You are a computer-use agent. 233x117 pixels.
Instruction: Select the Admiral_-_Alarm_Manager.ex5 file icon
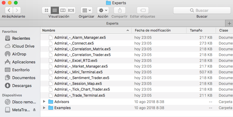tap(51, 37)
